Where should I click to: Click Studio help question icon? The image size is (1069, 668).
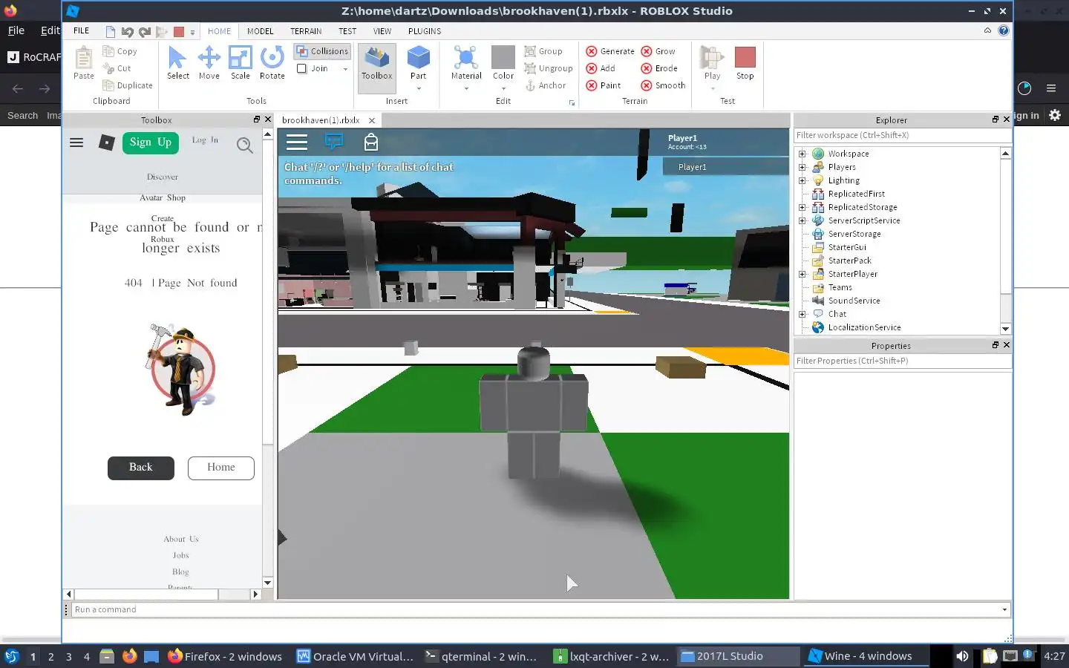(1004, 30)
